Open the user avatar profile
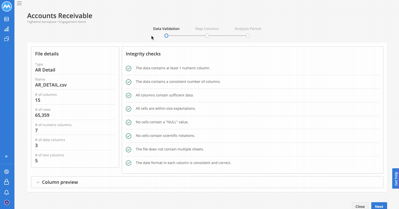Screen dimensions: 399x209 coord(7,202)
